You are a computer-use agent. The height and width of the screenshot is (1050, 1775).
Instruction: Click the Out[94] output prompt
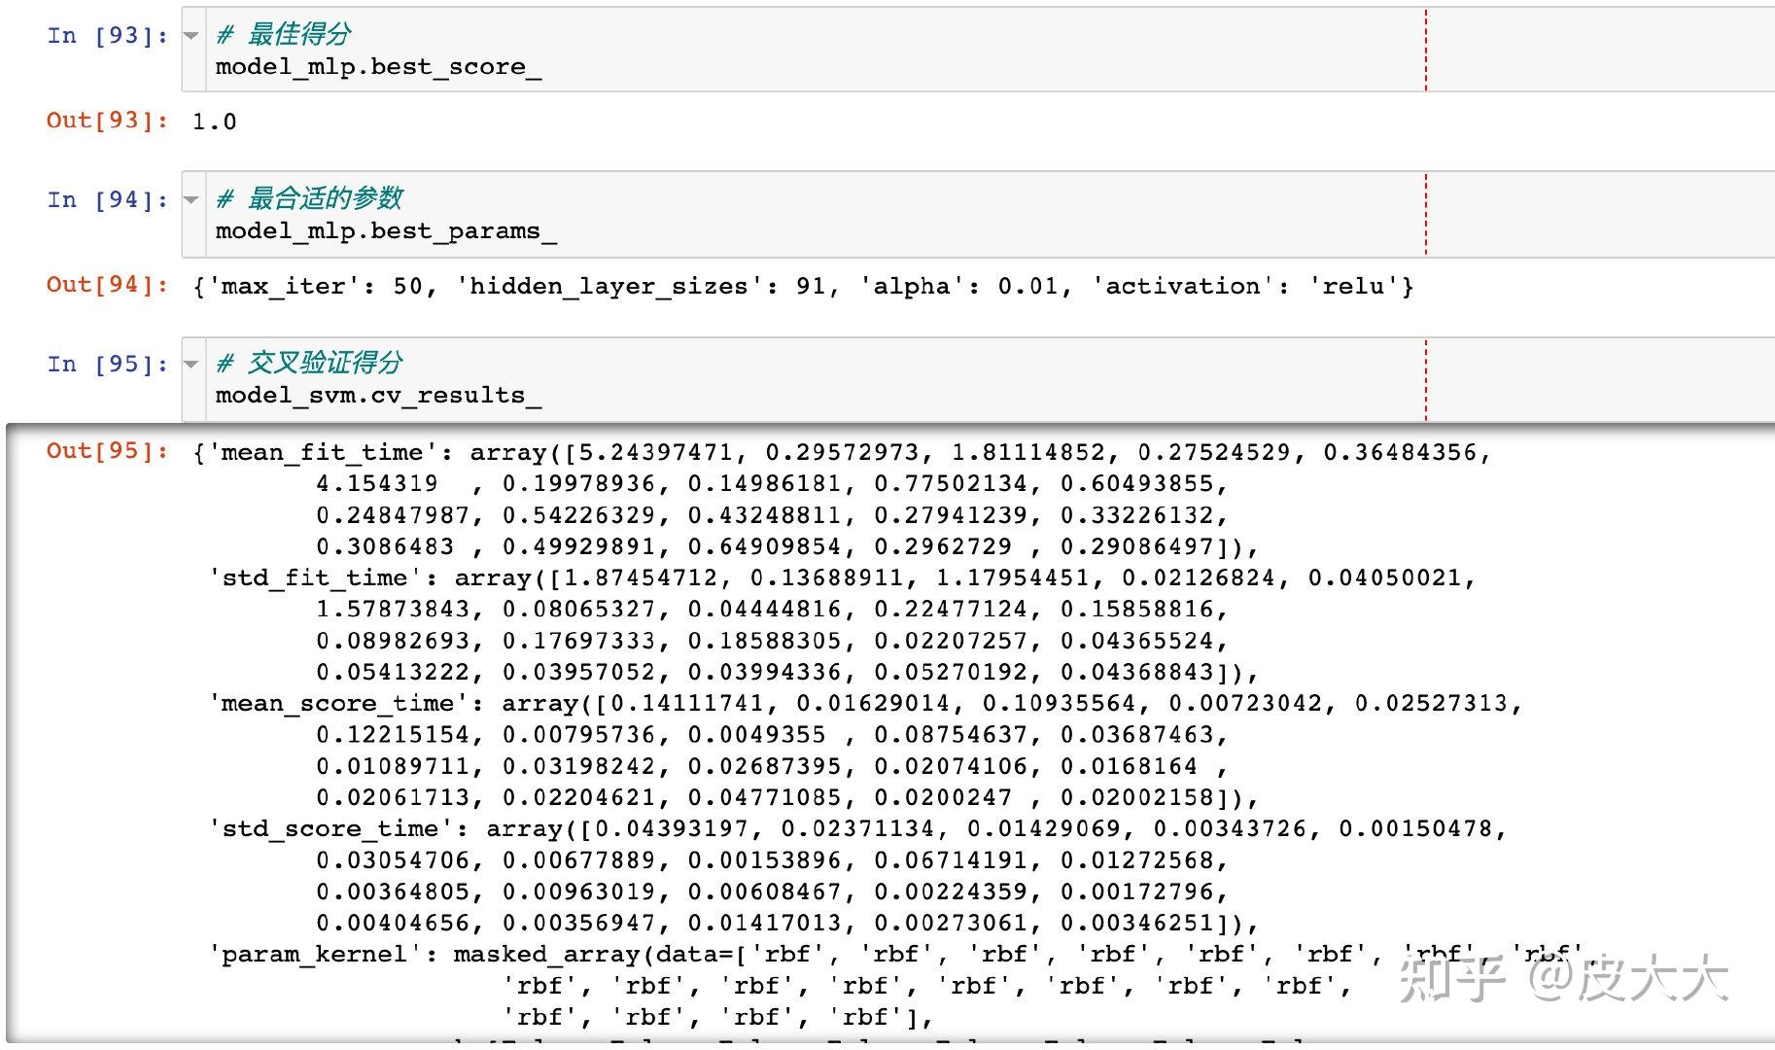click(107, 285)
